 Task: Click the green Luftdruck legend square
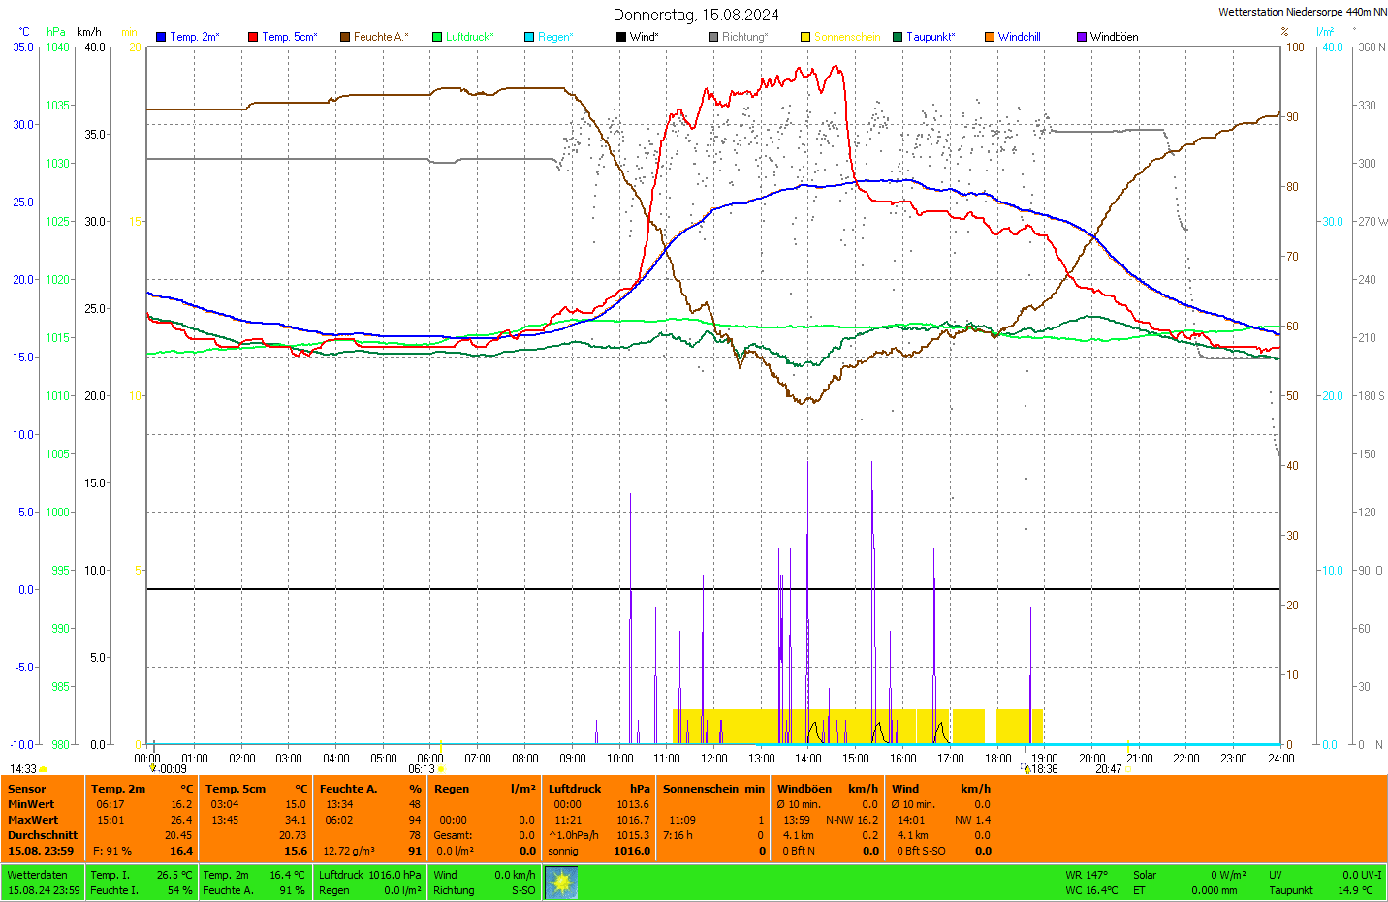[437, 37]
